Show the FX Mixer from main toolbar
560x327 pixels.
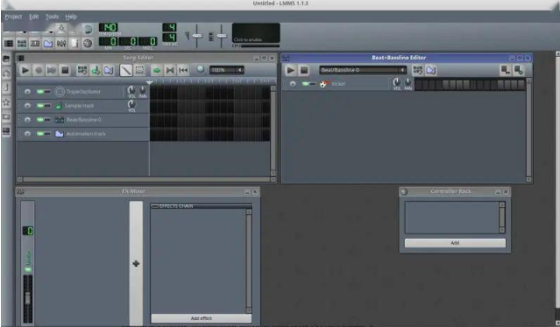pos(61,44)
